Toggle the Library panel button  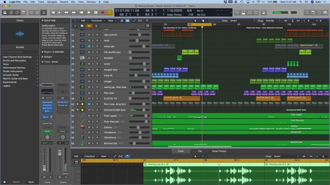click(x=5, y=13)
